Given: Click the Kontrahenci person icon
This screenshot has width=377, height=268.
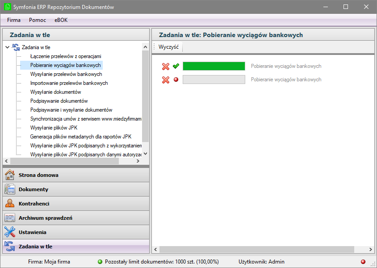Looking at the screenshot, I should pos(10,204).
